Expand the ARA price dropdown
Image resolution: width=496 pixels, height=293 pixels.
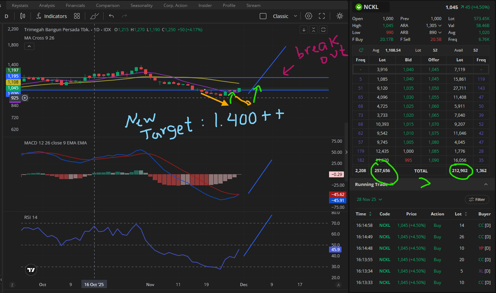click(440, 26)
